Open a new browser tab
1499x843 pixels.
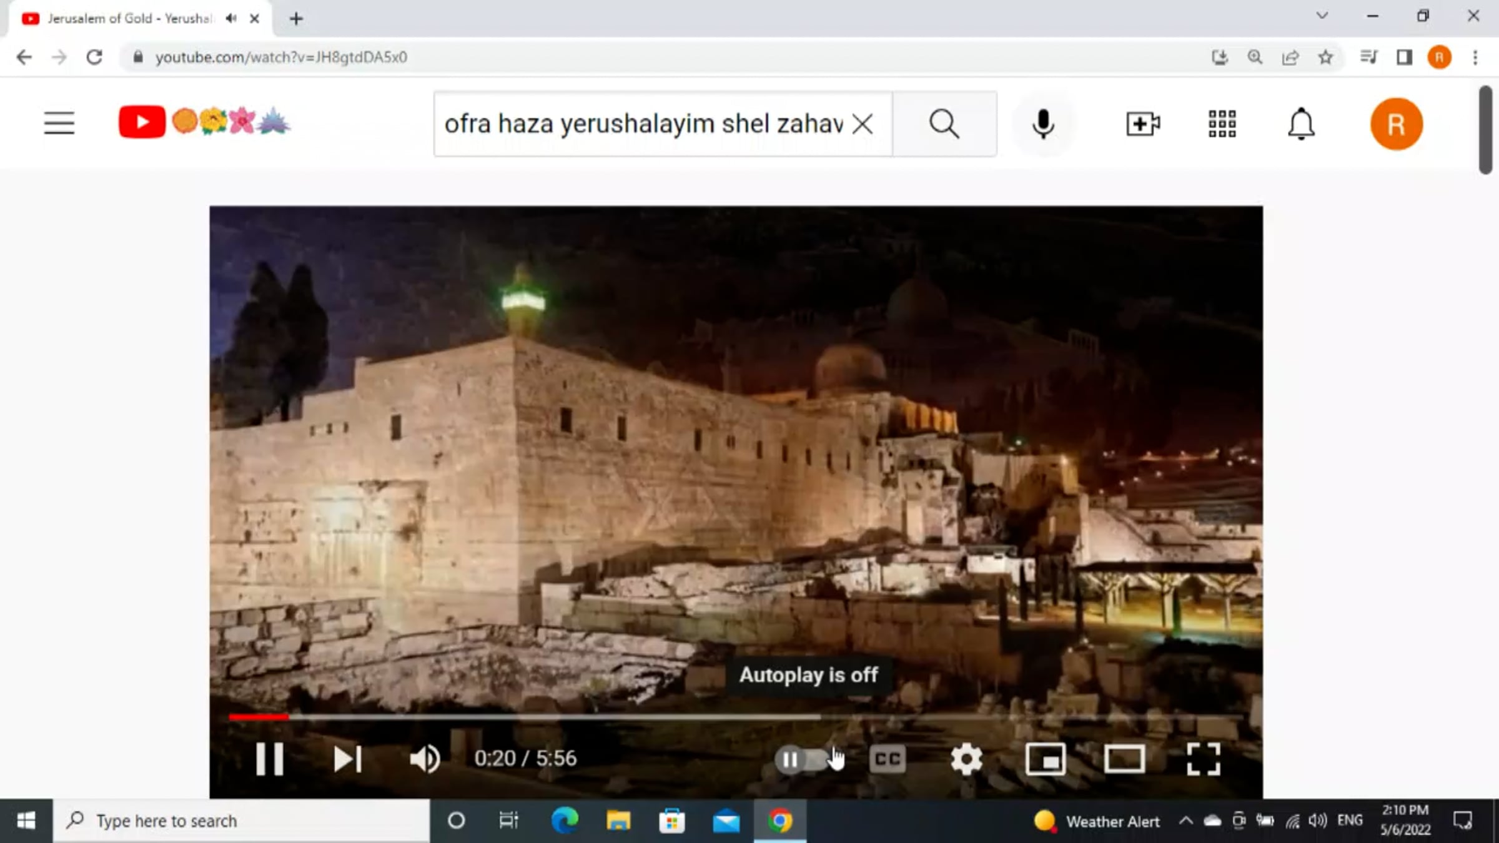pos(296,19)
